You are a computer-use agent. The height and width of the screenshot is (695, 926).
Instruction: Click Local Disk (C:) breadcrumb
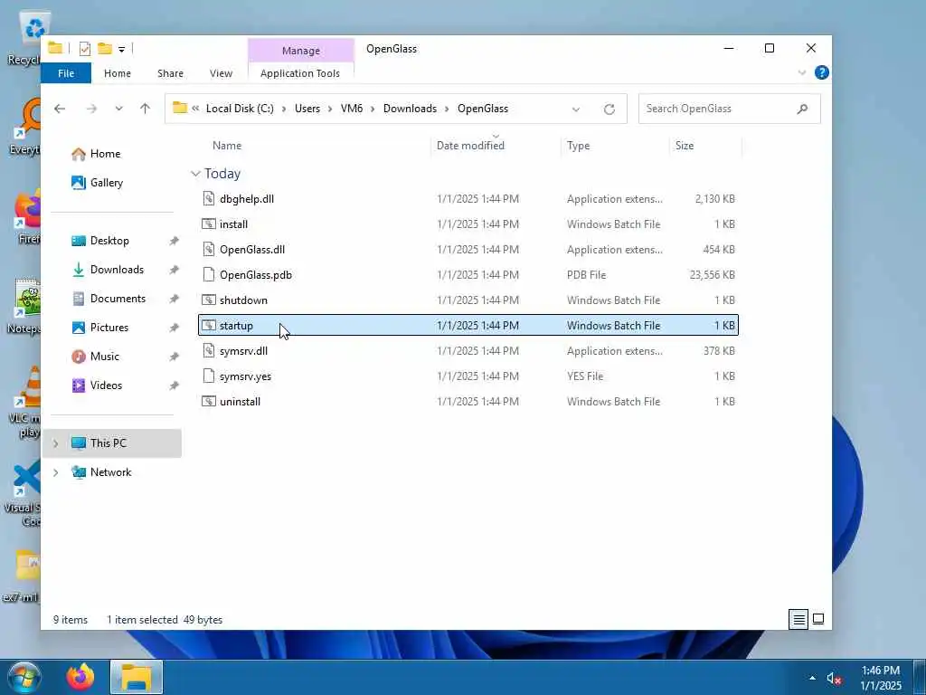[x=240, y=109]
